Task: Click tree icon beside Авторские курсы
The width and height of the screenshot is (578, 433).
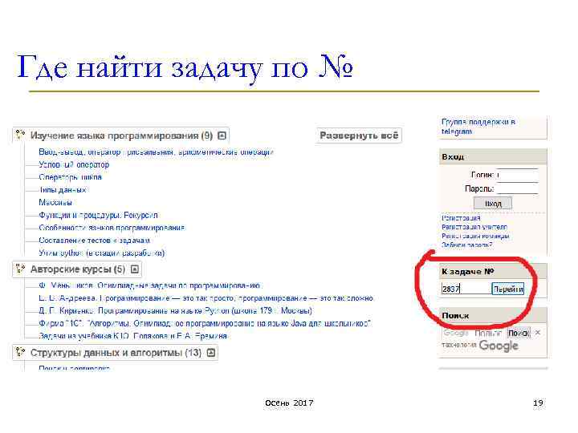Action: click(x=20, y=269)
